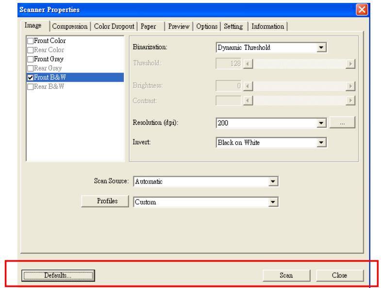Open the Color Dropout tab
The height and width of the screenshot is (288, 381).
(x=114, y=26)
